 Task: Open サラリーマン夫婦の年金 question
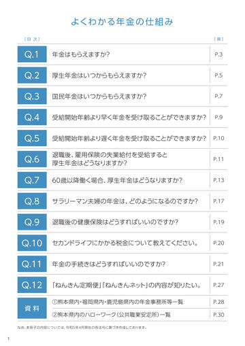[125, 201]
